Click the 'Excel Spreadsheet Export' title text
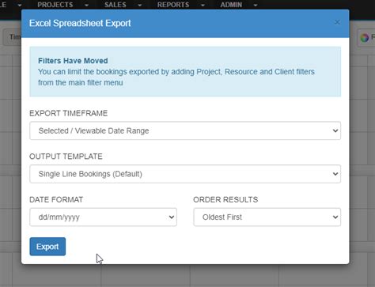375x287 pixels. [80, 23]
